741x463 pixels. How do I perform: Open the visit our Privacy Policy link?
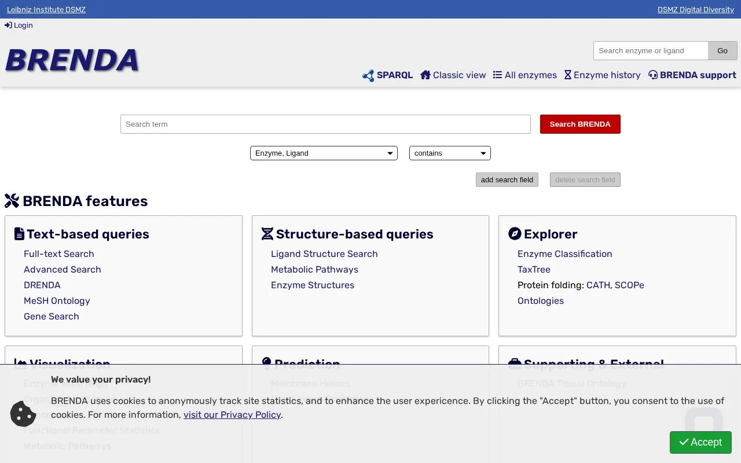pos(232,414)
